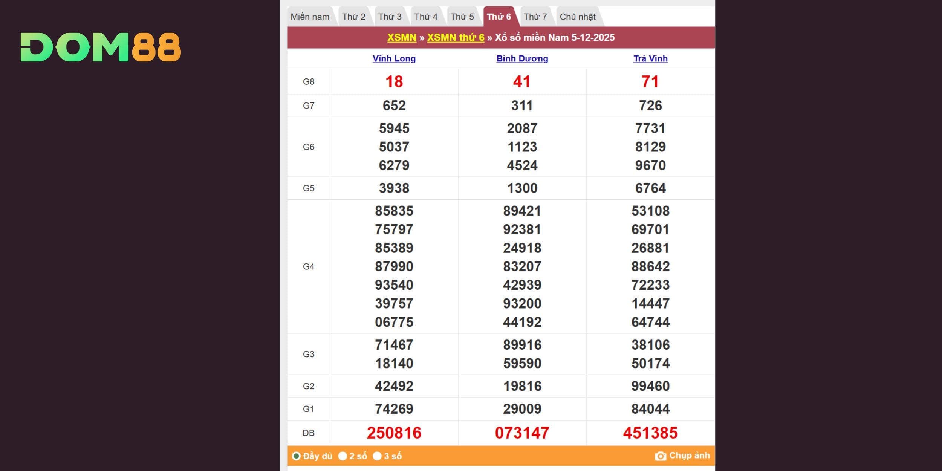This screenshot has height=471, width=942.
Task: Open the Thứ 3 tab
Action: point(390,17)
